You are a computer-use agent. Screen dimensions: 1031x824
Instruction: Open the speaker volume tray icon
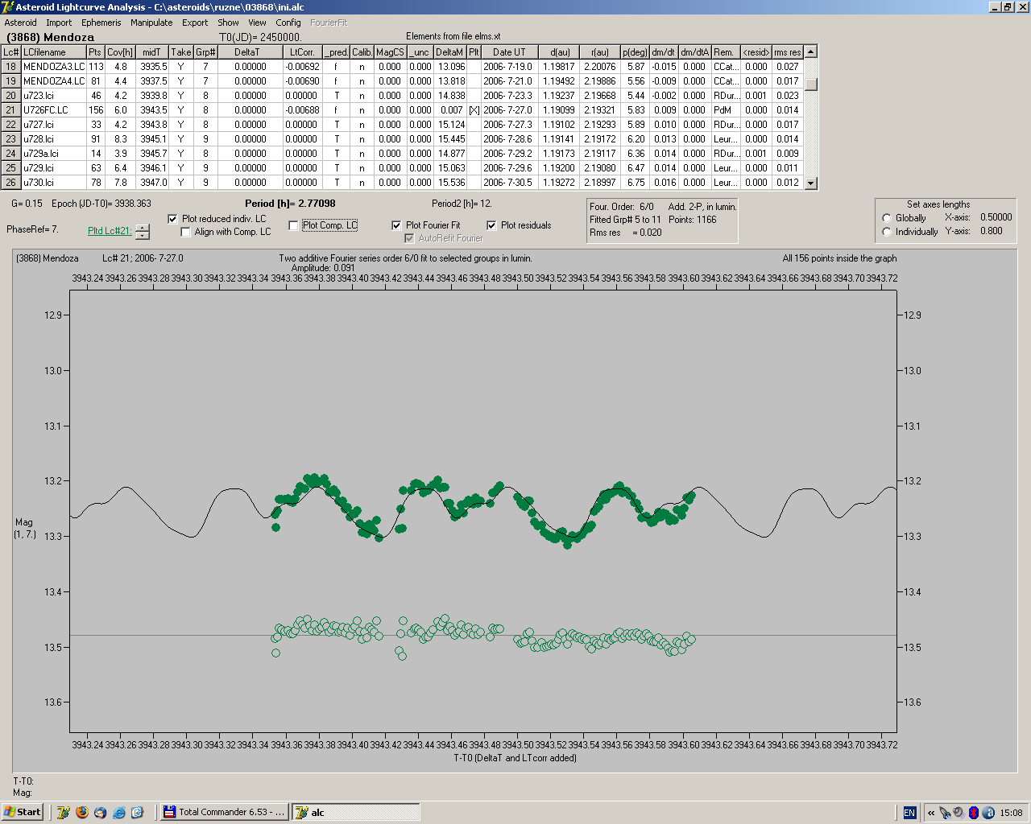(959, 813)
